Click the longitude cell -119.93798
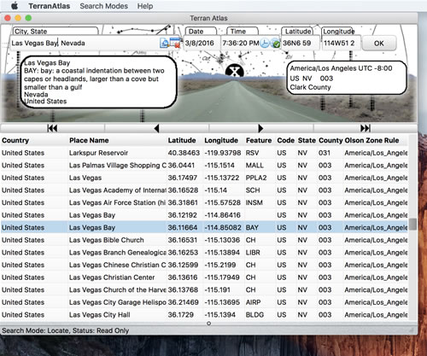 pos(223,153)
